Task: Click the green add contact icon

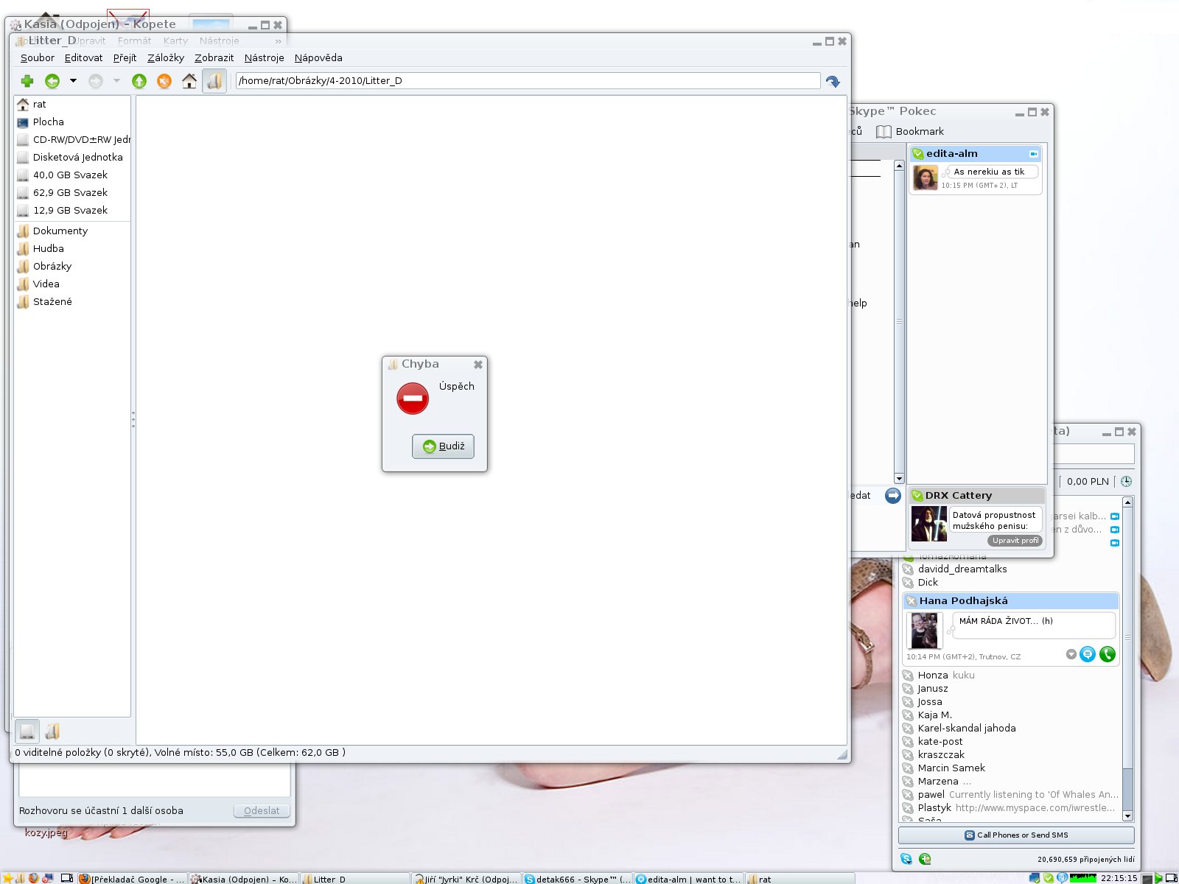Action: [x=925, y=859]
